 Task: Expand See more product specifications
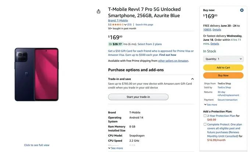[x=117, y=148]
